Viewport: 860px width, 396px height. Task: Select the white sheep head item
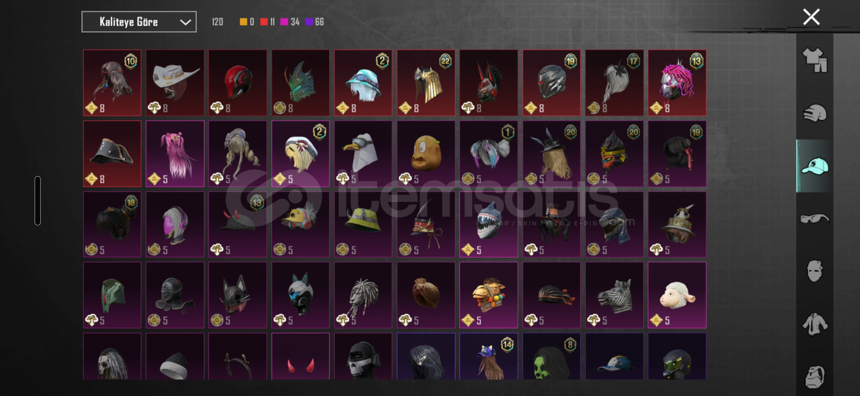click(677, 295)
